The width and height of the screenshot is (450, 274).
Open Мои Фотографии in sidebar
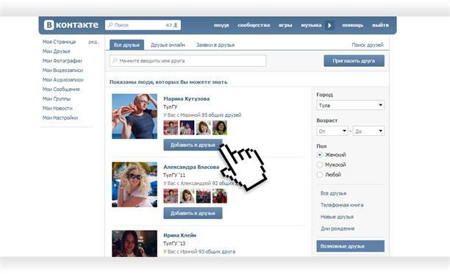[x=63, y=61]
